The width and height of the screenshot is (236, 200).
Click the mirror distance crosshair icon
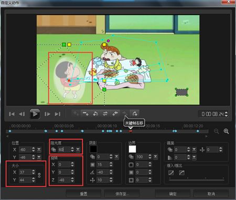tap(202, 150)
